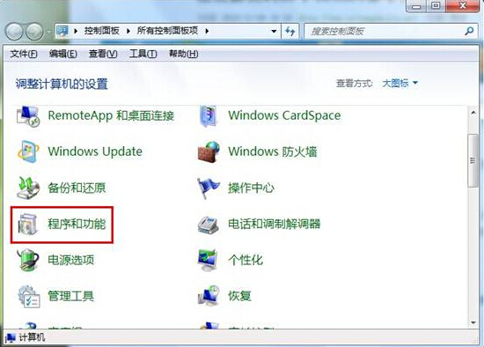Open the 程序和功能 icon

point(28,224)
